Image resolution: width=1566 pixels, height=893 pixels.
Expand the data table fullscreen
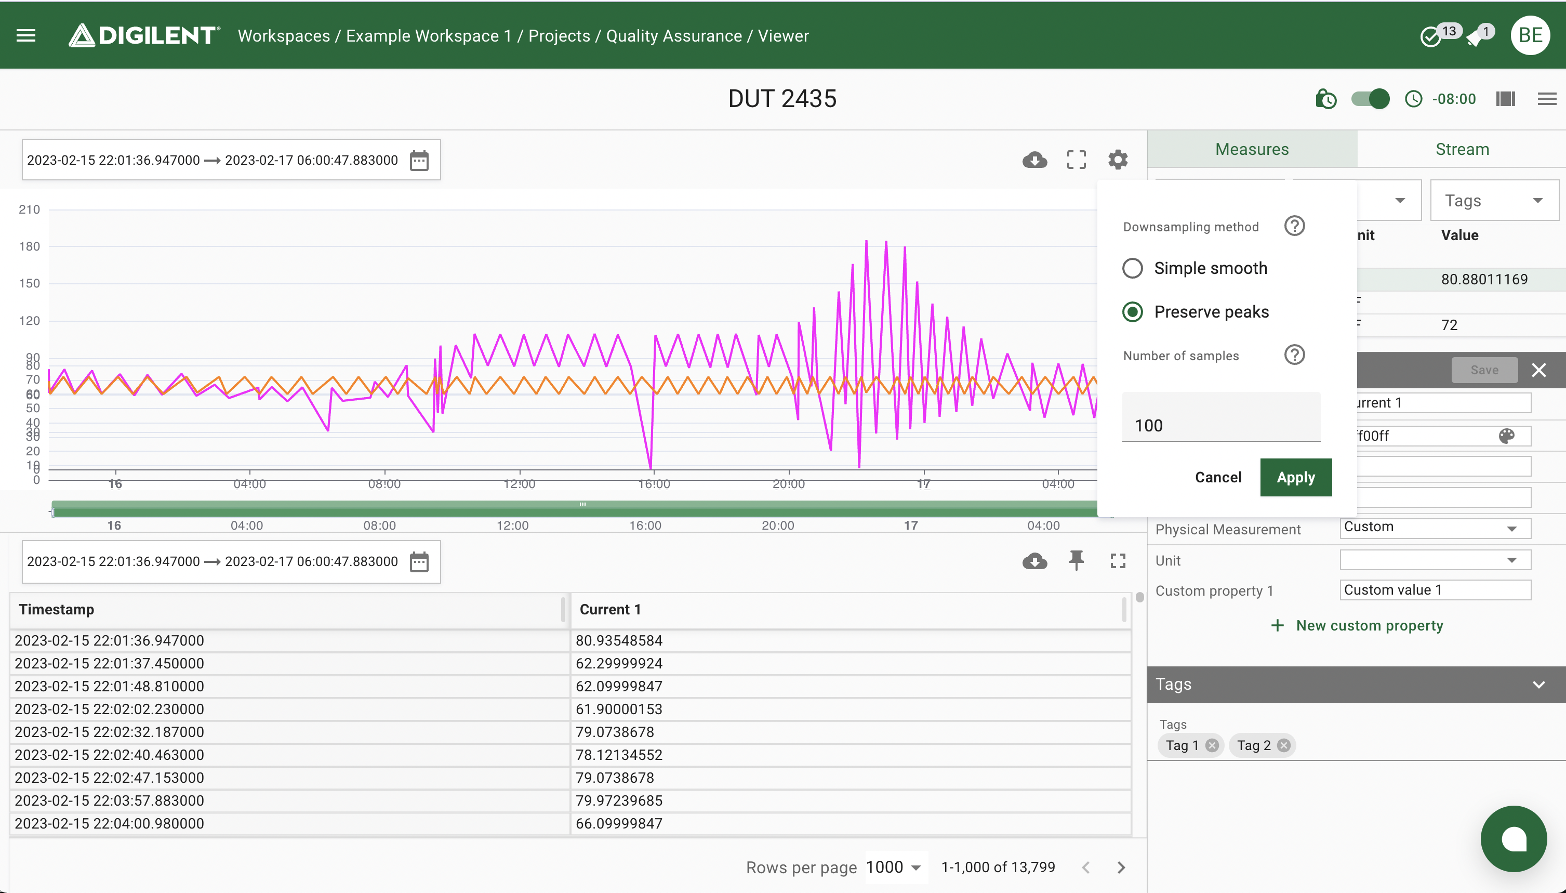pos(1118,561)
